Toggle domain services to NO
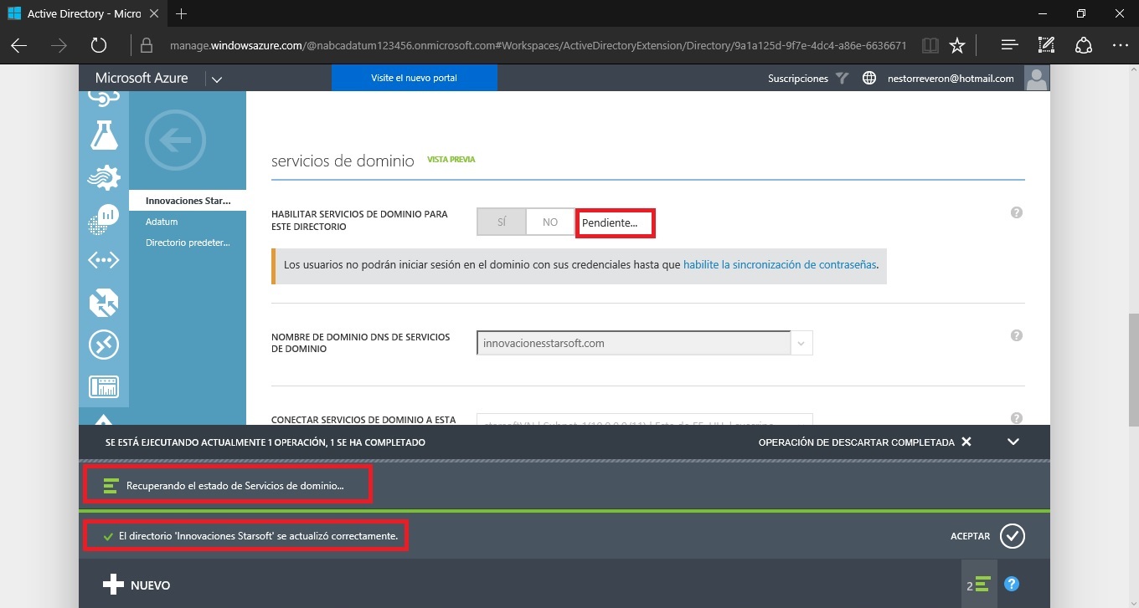 549,222
